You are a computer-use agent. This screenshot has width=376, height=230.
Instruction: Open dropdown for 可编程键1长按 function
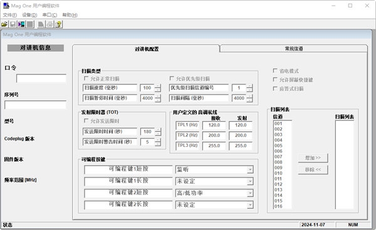pos(250,181)
